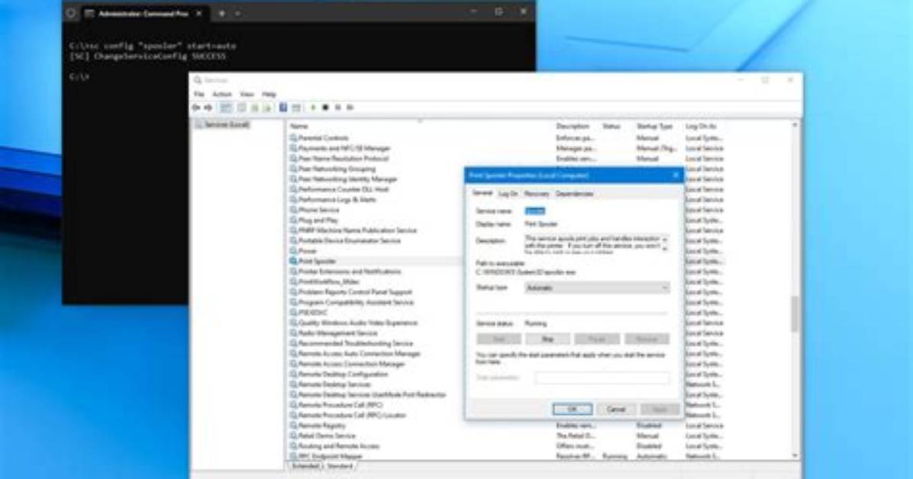Close the Print Spooler Properties dialog
Screen dimensions: 913x479
tap(676, 175)
